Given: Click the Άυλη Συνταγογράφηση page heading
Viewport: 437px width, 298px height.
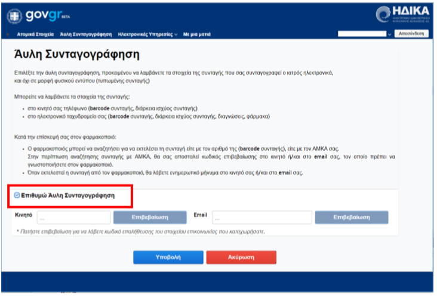Looking at the screenshot, I should click(x=76, y=55).
